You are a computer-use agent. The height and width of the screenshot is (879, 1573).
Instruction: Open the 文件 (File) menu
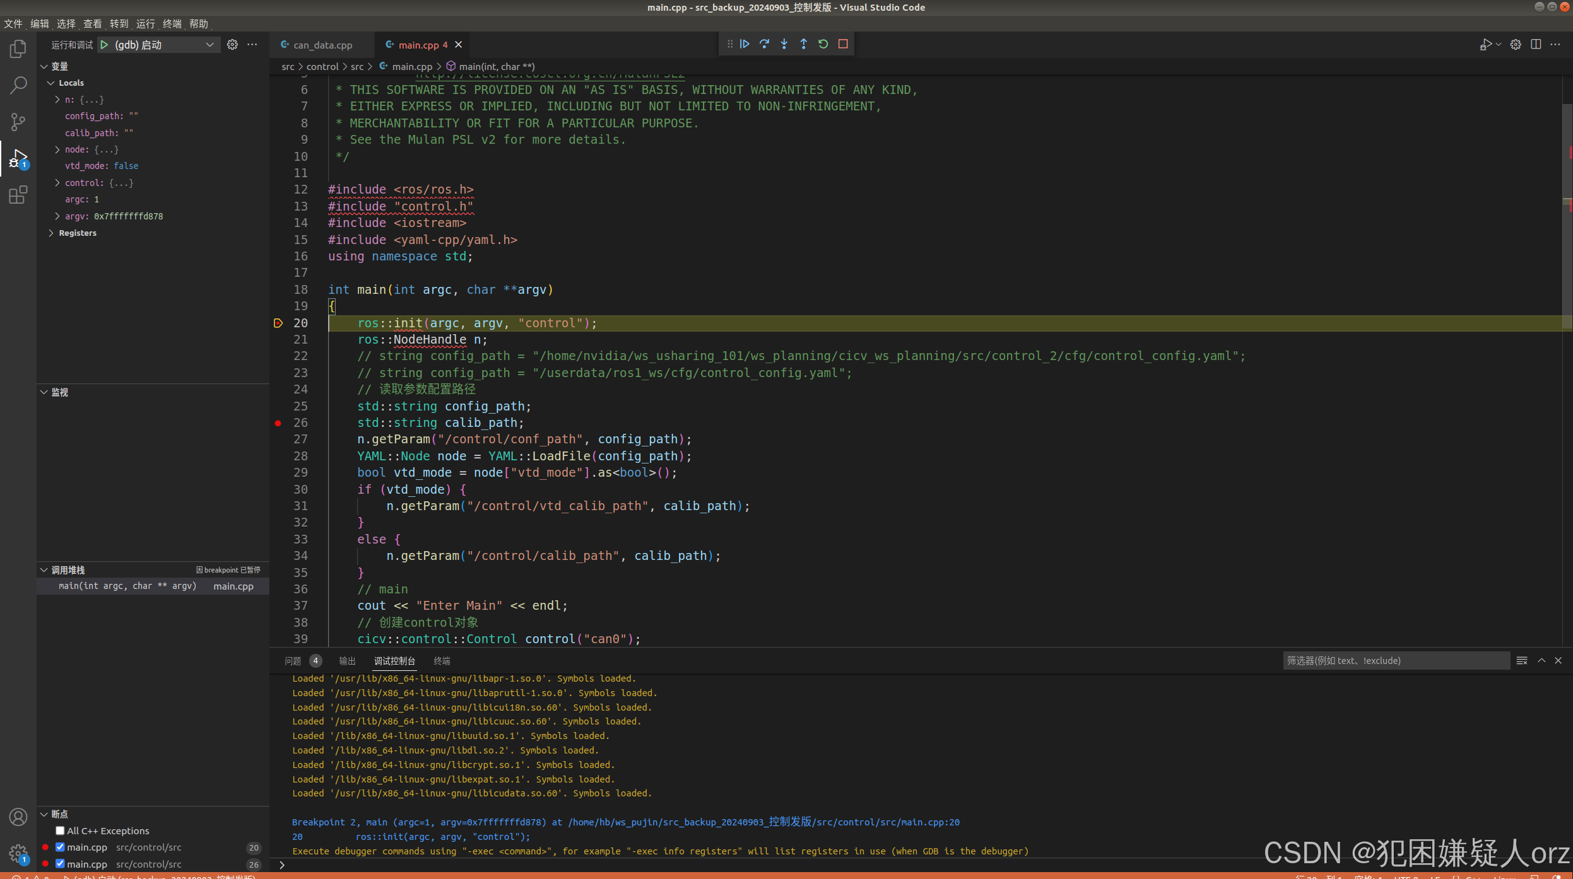point(13,24)
